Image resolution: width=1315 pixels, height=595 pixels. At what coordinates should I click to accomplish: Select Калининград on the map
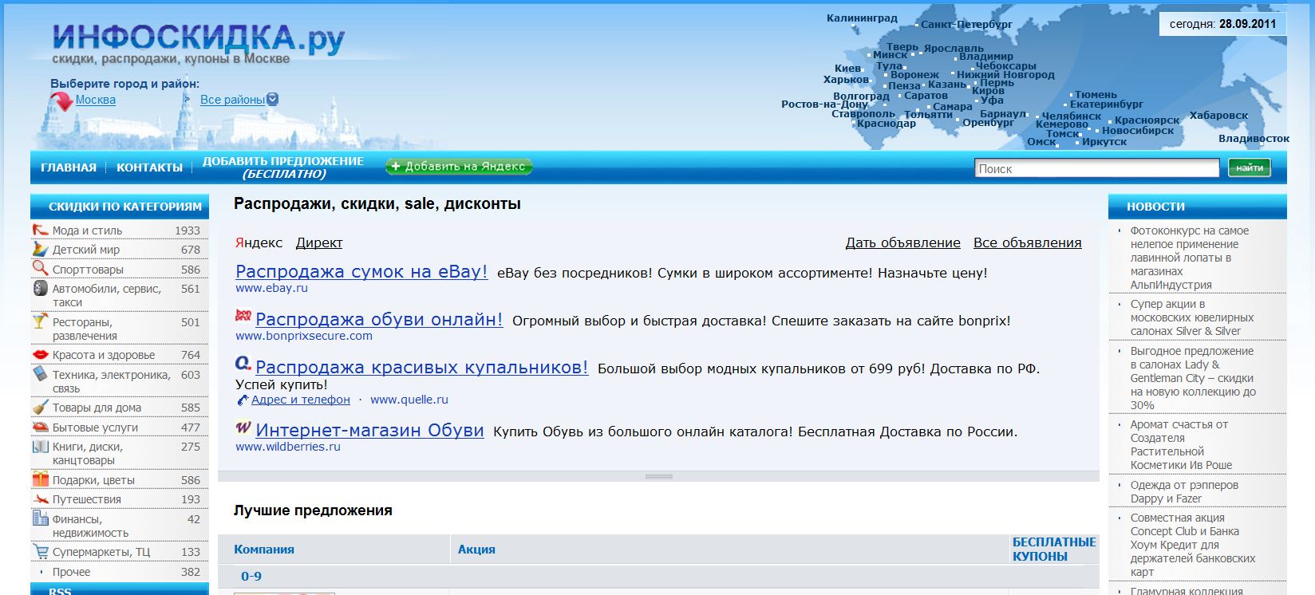[862, 18]
